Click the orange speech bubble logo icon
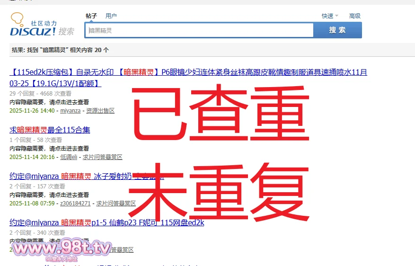The width and height of the screenshot is (415, 266). pyautogui.click(x=17, y=19)
